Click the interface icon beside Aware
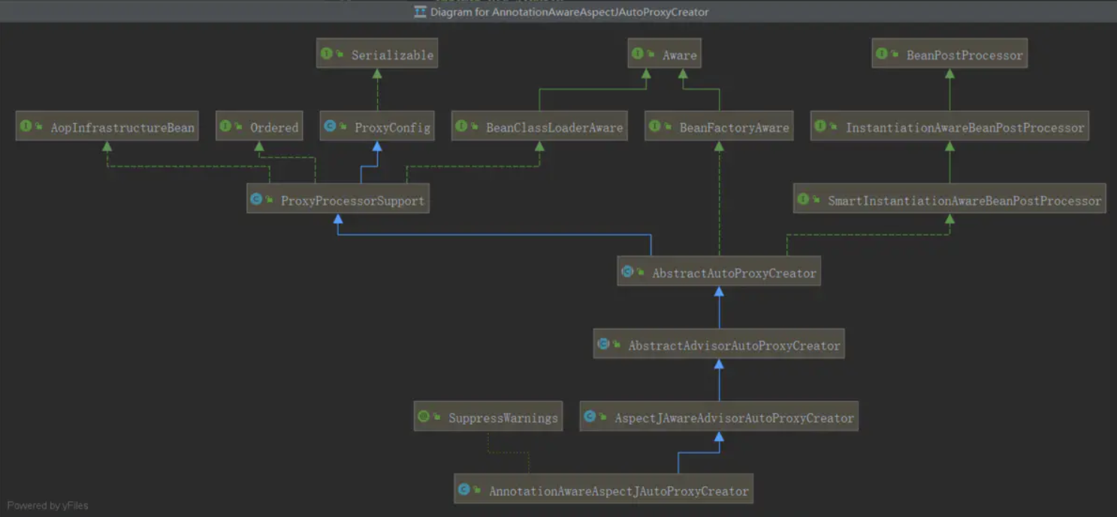The width and height of the screenshot is (1117, 517). (x=638, y=54)
